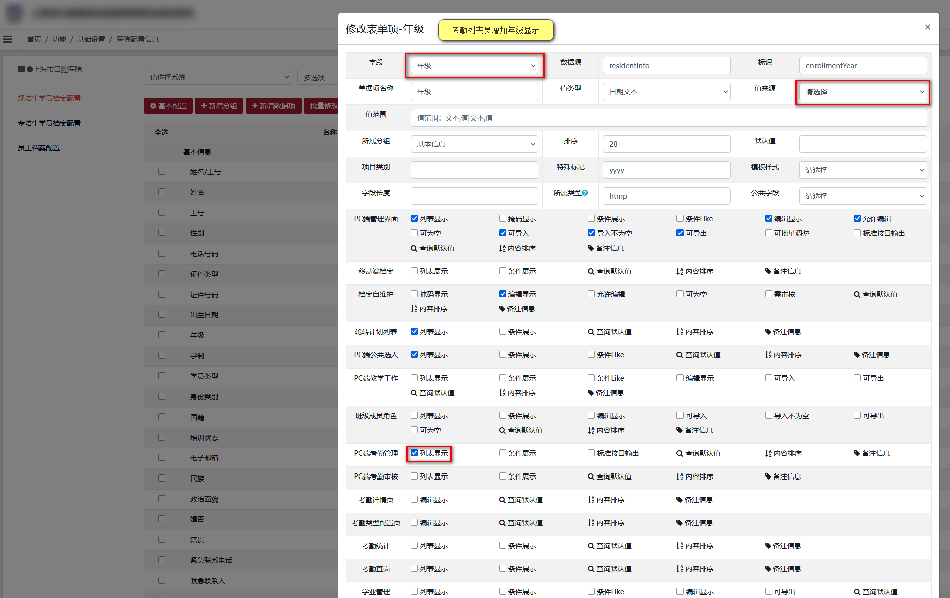Image resolution: width=950 pixels, height=598 pixels.
Task: Click 内容排序 in 轮转计划列表 row
Action: pos(695,332)
